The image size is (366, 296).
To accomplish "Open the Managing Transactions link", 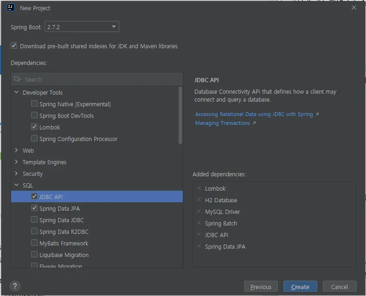I will click(x=223, y=123).
